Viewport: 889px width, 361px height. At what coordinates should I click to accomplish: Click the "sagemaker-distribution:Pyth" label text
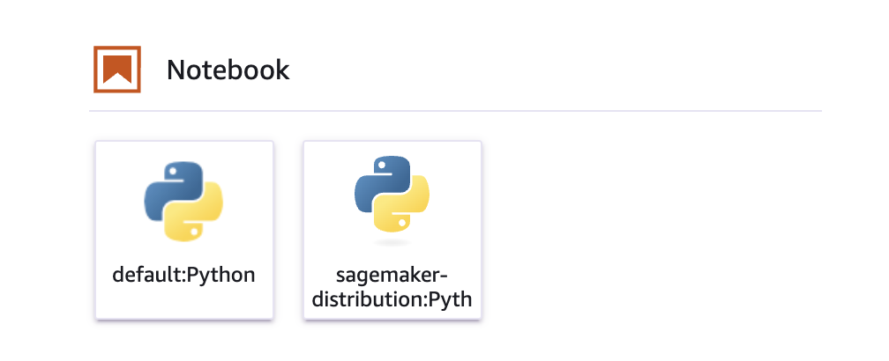point(392,287)
